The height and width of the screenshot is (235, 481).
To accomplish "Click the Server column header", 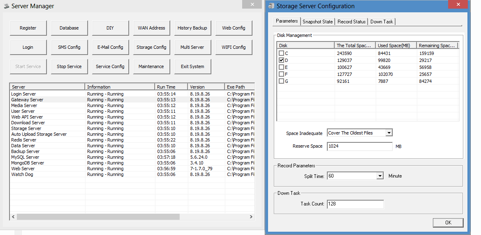I will point(47,87).
